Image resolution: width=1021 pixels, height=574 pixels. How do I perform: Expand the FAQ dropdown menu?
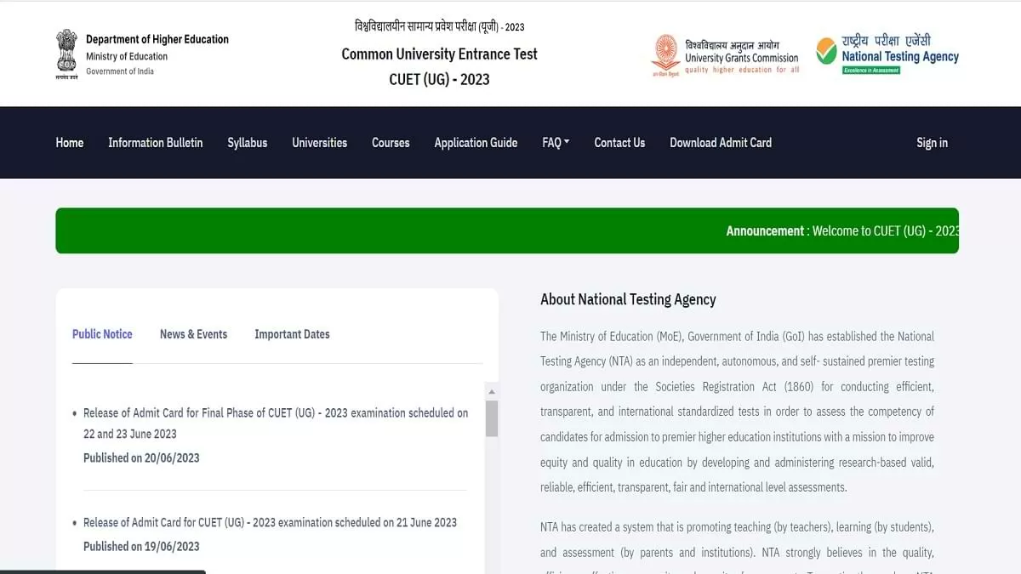[556, 143]
